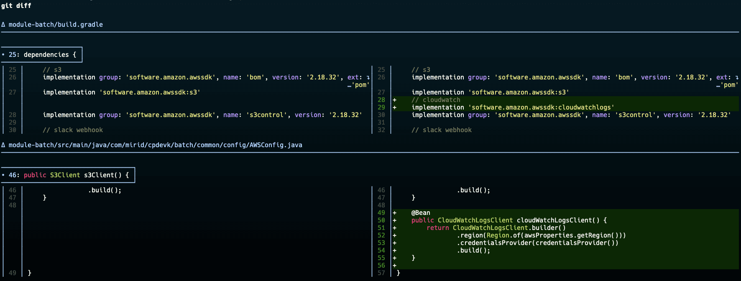Click the plus marker on empty added line 56
The height and width of the screenshot is (281, 741).
(x=394, y=266)
